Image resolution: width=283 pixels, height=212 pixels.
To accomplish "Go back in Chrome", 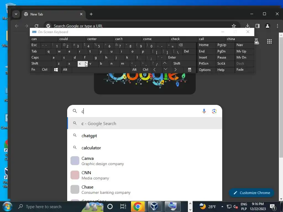I will point(17,26).
